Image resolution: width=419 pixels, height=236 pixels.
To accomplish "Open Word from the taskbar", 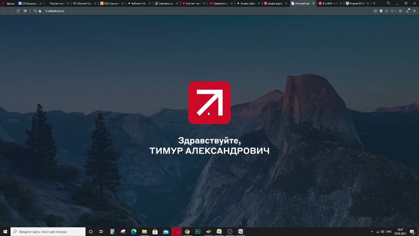I will click(241, 231).
